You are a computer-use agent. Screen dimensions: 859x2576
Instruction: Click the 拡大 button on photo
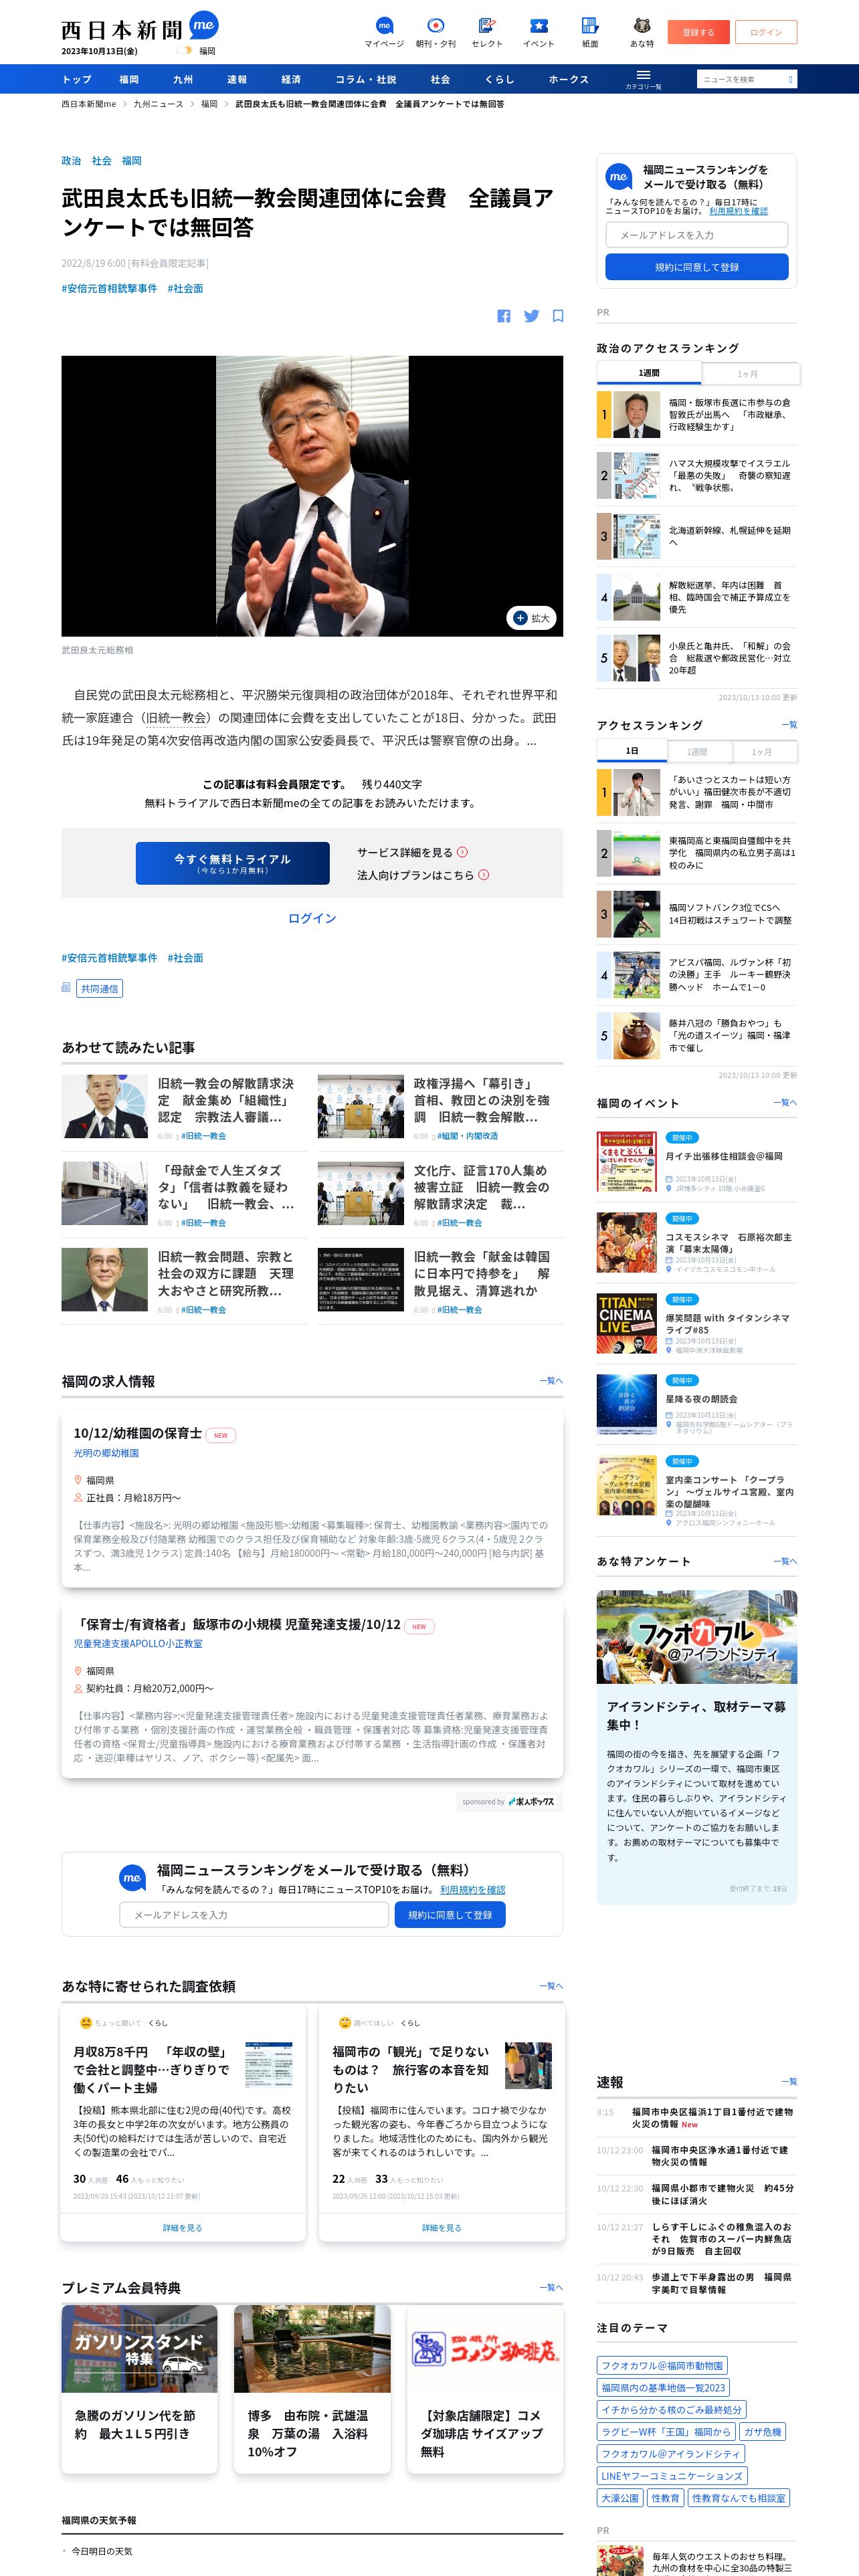click(531, 618)
